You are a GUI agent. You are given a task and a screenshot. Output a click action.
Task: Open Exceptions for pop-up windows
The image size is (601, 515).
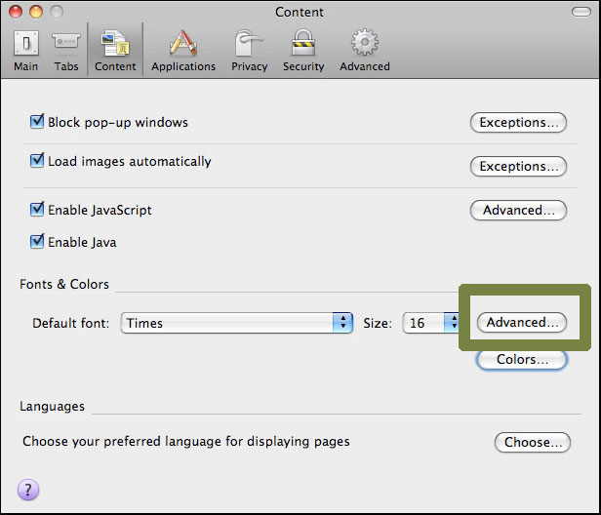click(518, 123)
